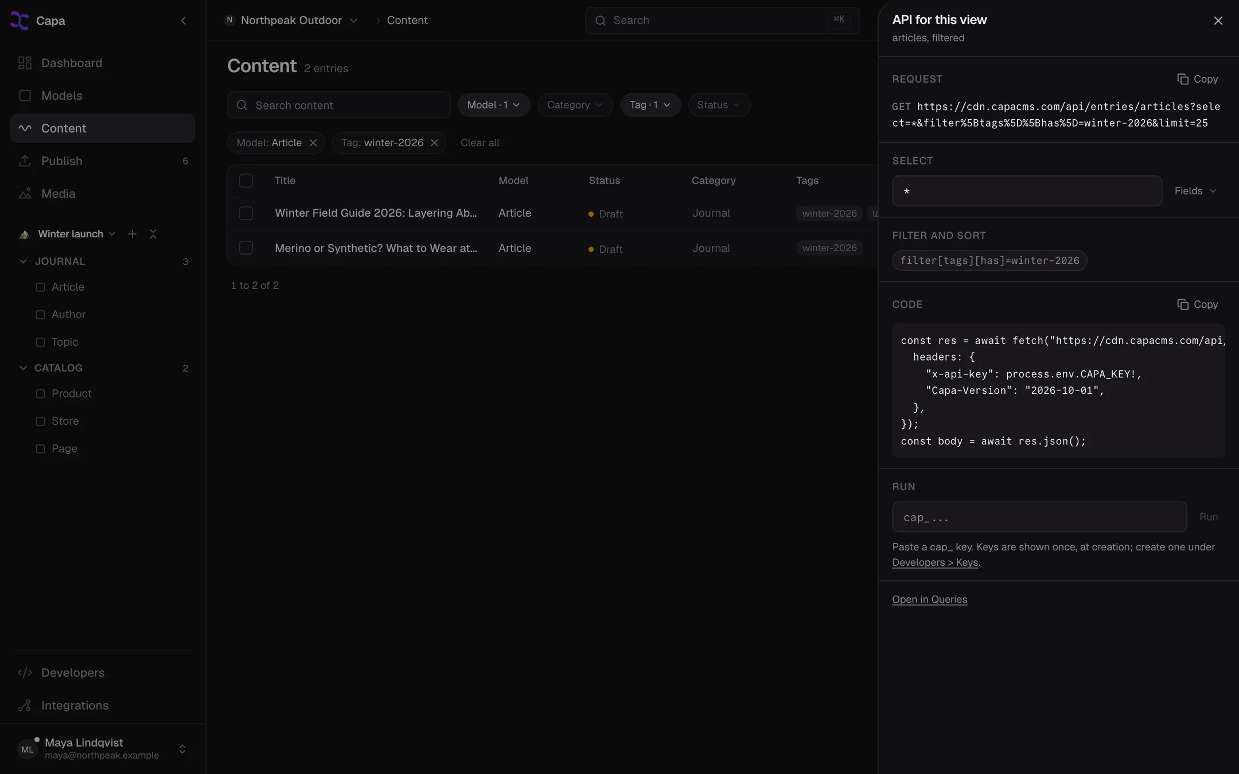Collapse the CATALOG group
The width and height of the screenshot is (1239, 774).
point(23,368)
